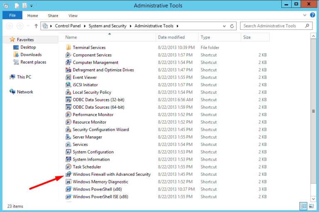The image size is (319, 212).
Task: Open the Home ribbon tab
Action: [x=32, y=16]
